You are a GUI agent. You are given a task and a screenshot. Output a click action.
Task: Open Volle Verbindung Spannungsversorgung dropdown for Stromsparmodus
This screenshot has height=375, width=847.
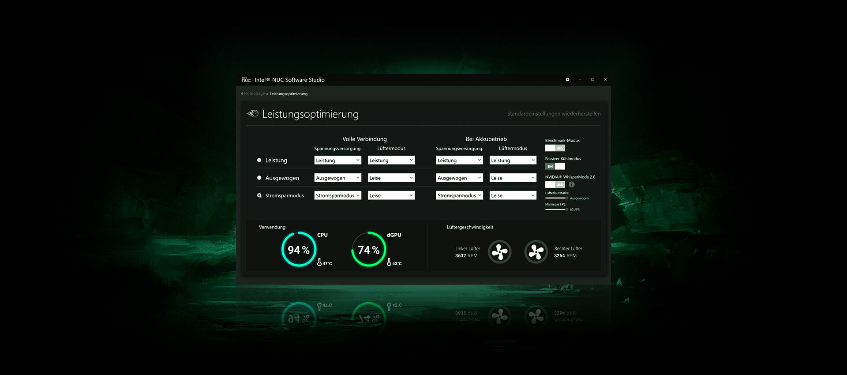tap(338, 195)
